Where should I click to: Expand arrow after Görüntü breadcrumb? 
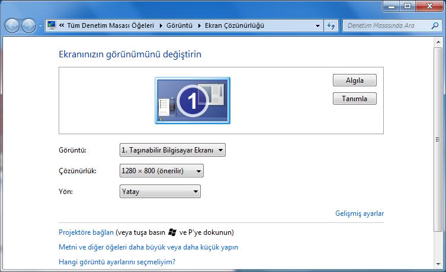coord(199,26)
